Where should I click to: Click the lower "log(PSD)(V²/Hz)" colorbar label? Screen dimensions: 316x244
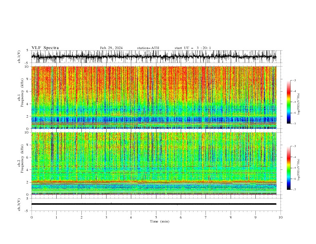(299, 170)
